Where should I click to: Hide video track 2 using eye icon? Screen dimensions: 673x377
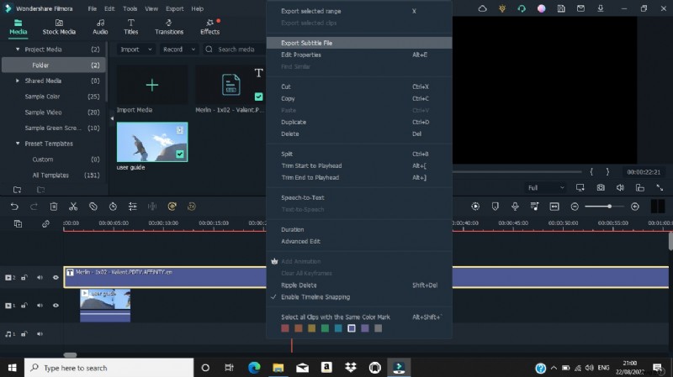(x=56, y=277)
